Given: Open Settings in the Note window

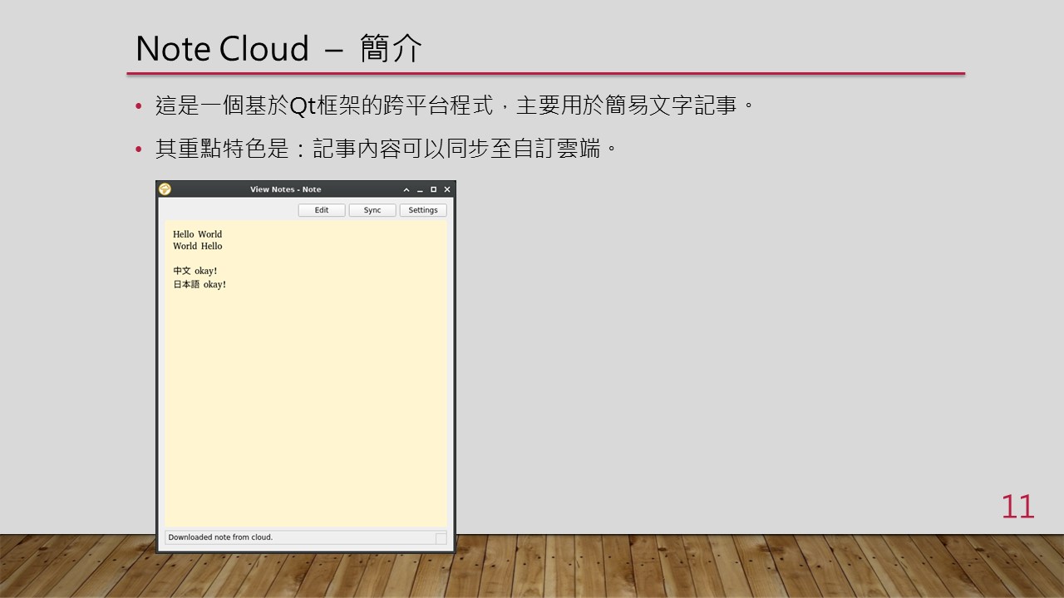Looking at the screenshot, I should point(423,210).
